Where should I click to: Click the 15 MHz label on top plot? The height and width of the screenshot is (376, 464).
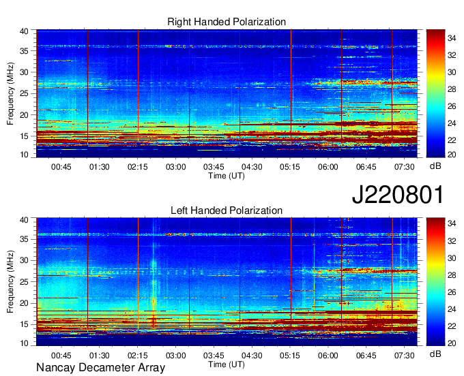click(x=24, y=136)
